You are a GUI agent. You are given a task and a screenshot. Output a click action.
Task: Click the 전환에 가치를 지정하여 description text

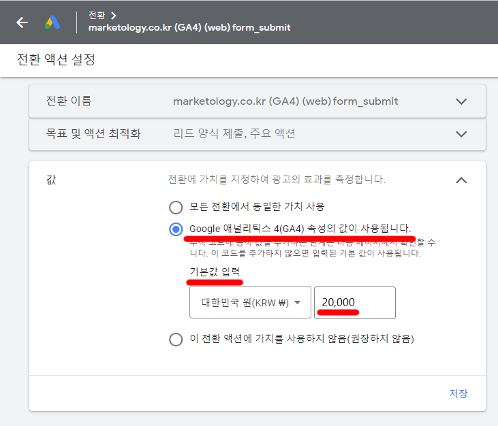[277, 180]
